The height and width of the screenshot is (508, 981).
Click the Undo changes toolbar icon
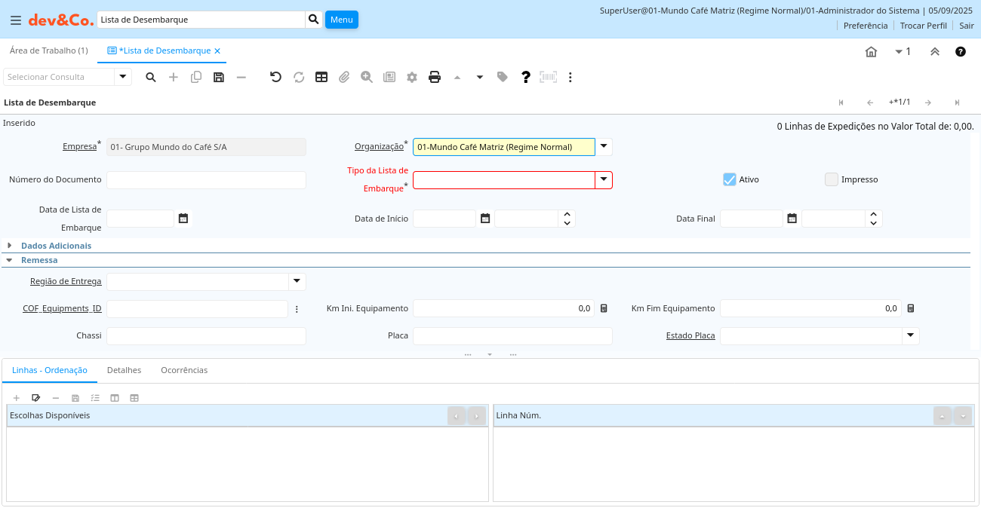tap(275, 77)
